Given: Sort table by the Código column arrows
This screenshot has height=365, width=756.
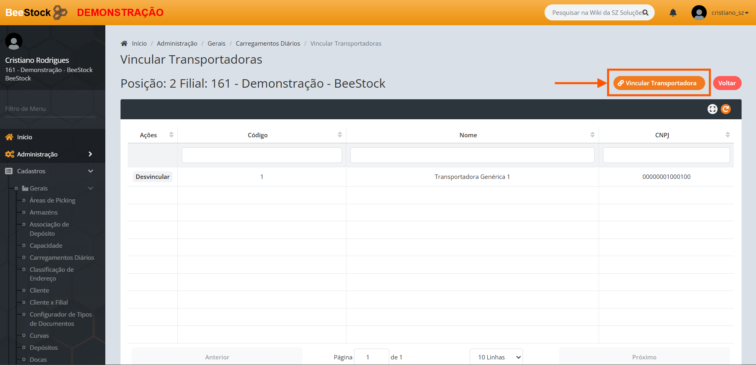Looking at the screenshot, I should (x=340, y=135).
